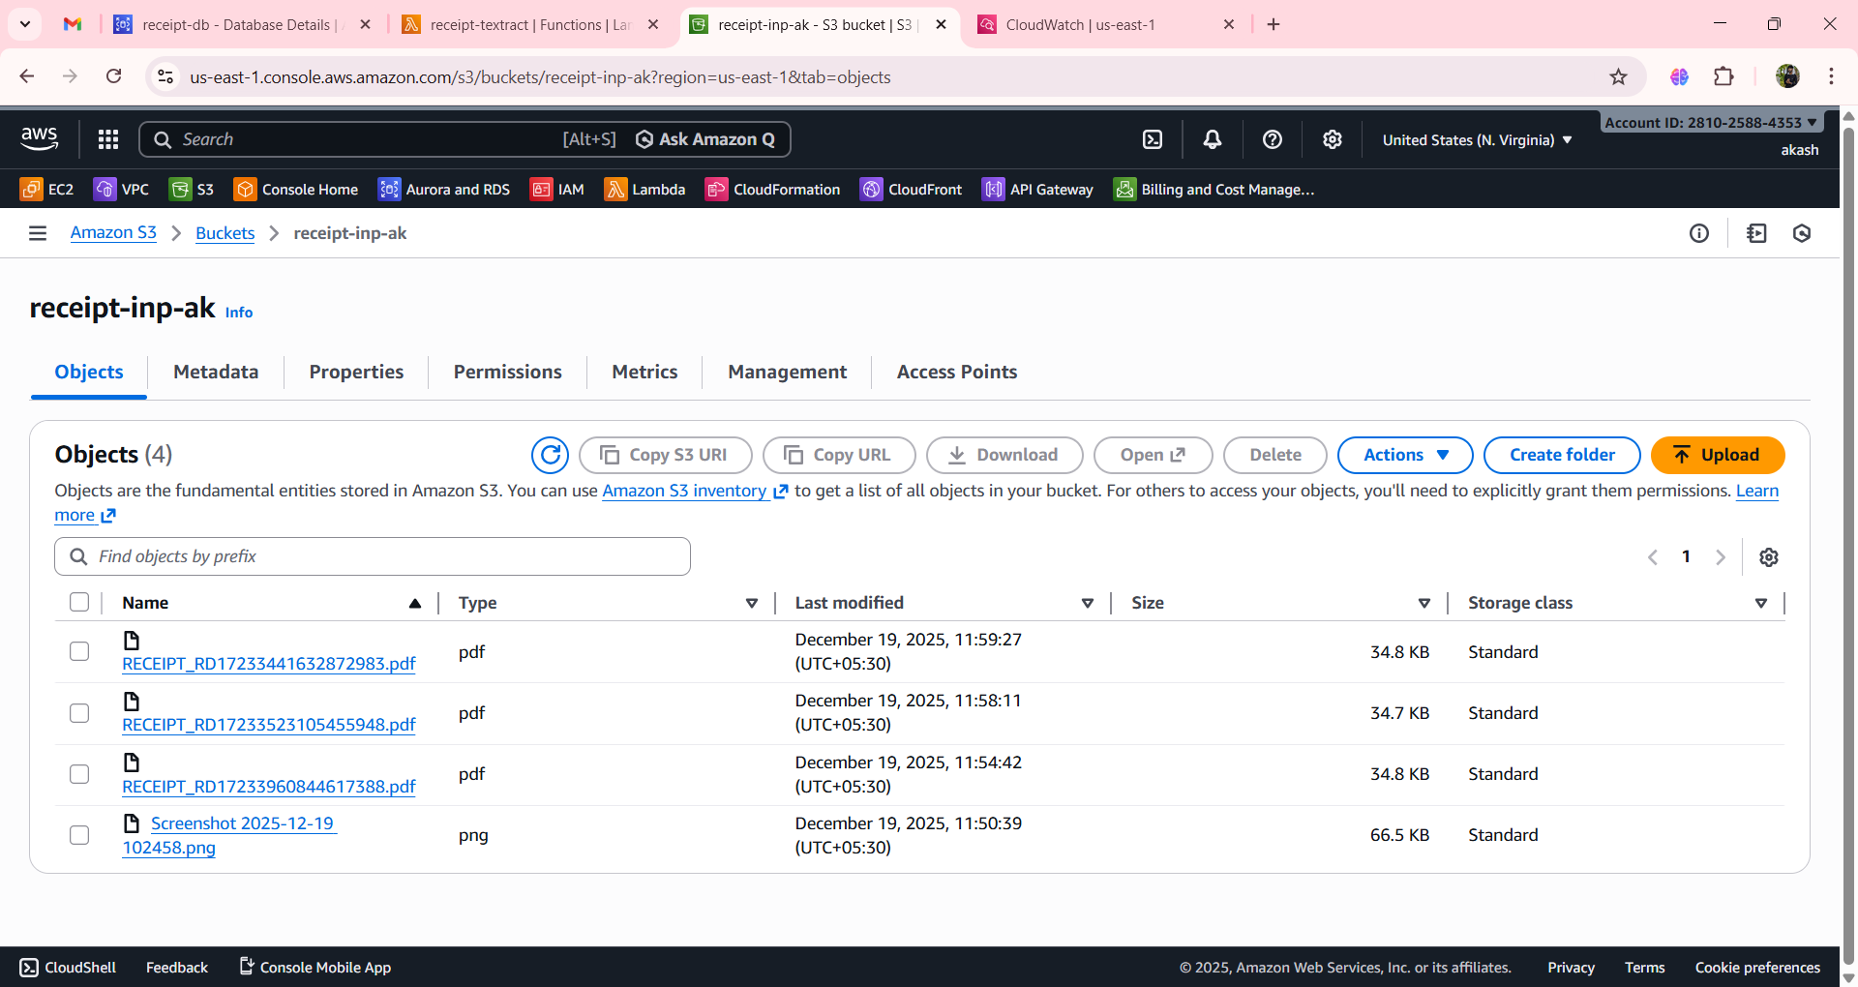Open the Actions dropdown
Viewport: 1858px width, 987px height.
point(1404,455)
